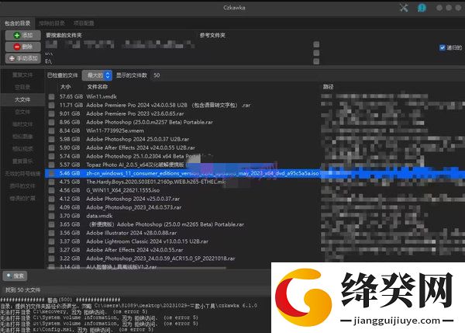The width and height of the screenshot is (465, 333).
Task: Toggle the 递归的 recursive checkbox
Action: (443, 47)
